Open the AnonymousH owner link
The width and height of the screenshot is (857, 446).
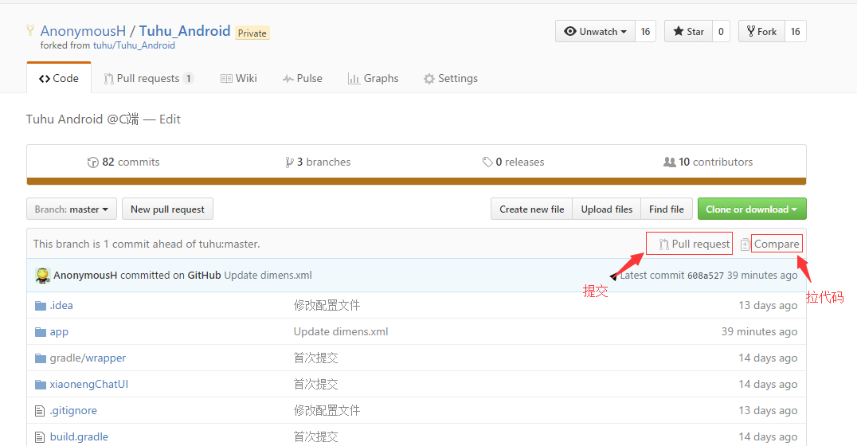[x=83, y=30]
